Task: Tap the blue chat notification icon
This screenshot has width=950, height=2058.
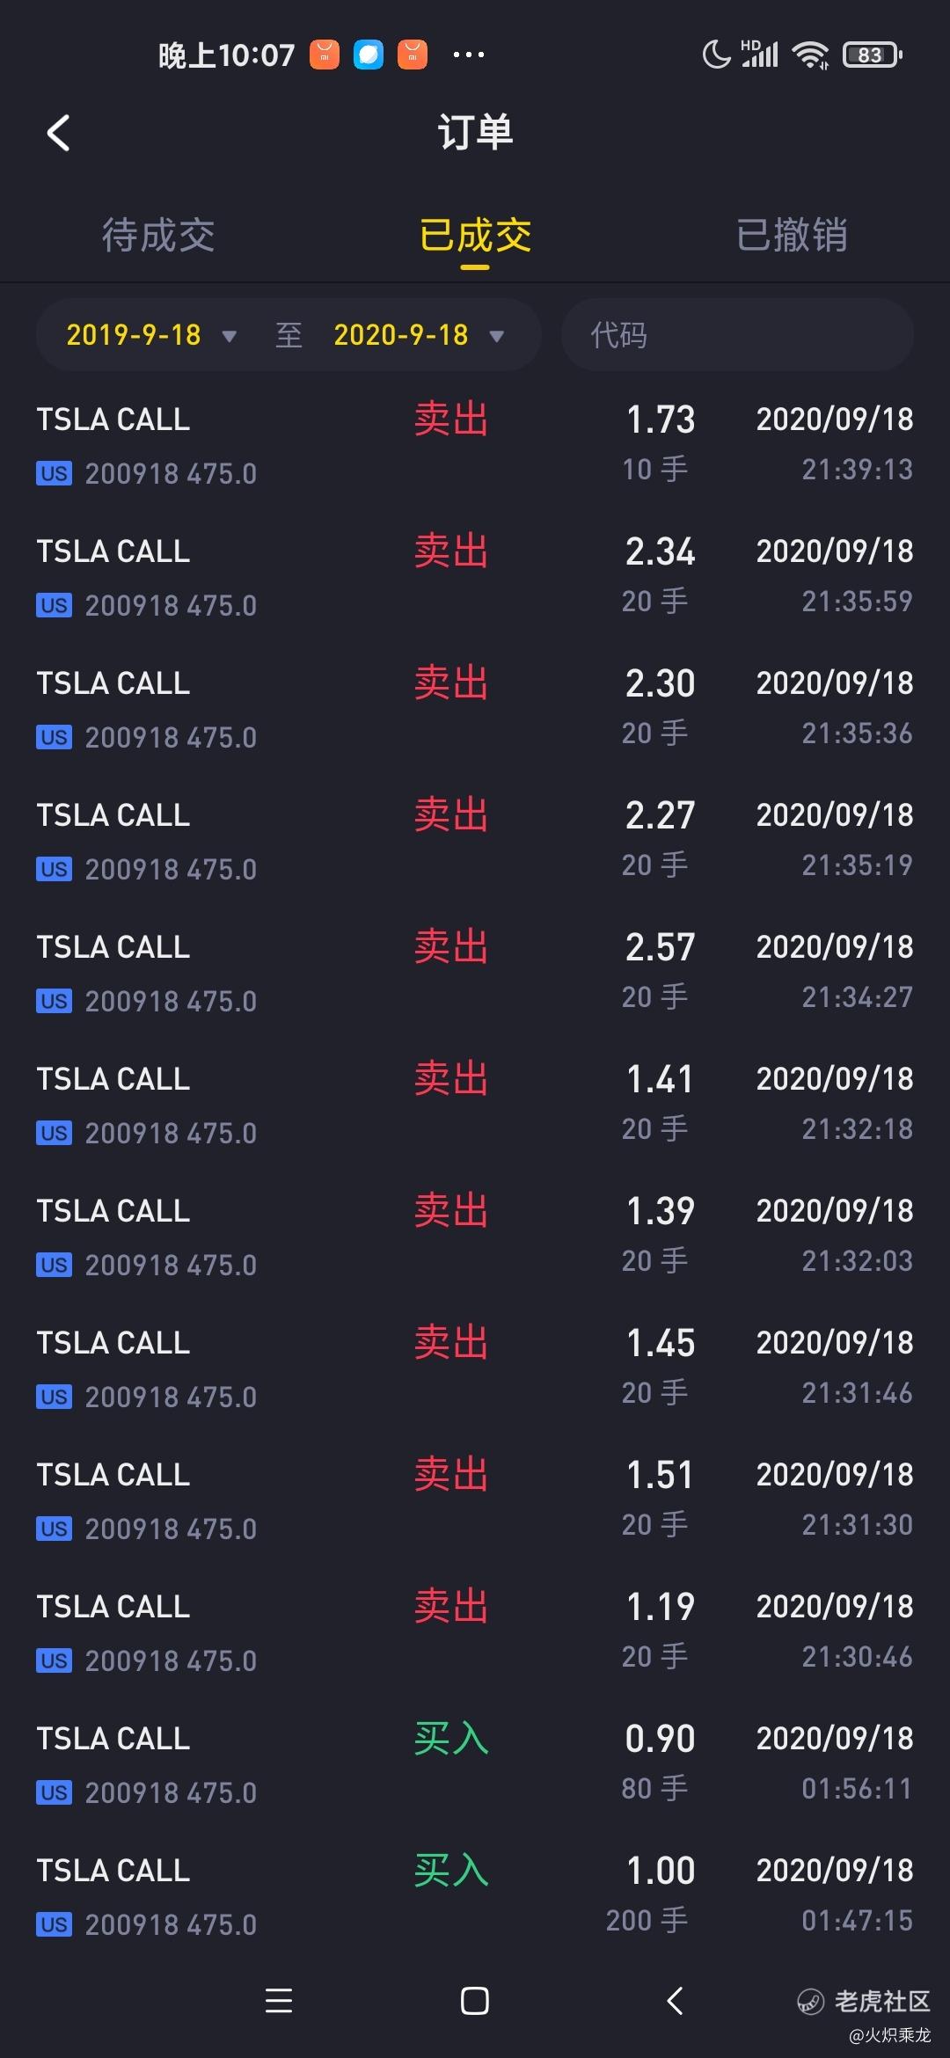Action: click(x=369, y=55)
